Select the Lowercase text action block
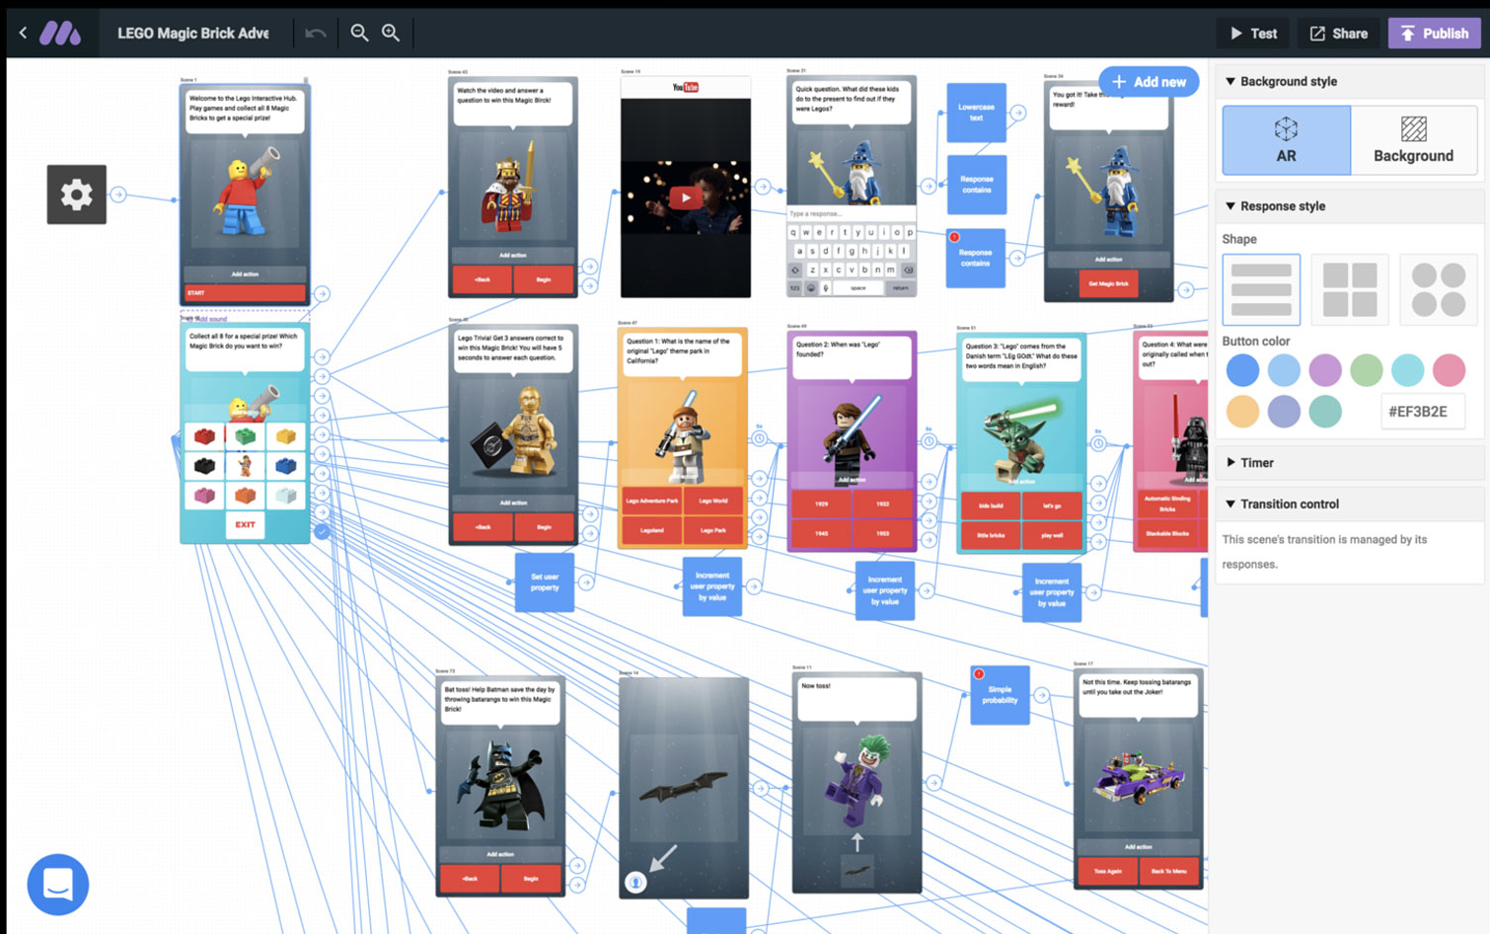 pos(976,113)
